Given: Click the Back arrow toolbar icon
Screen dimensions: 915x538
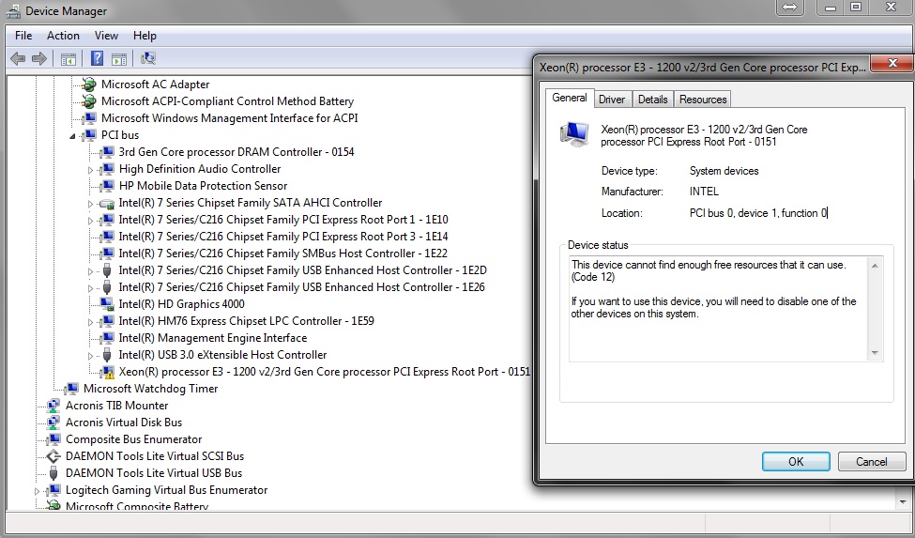Looking at the screenshot, I should [18, 58].
